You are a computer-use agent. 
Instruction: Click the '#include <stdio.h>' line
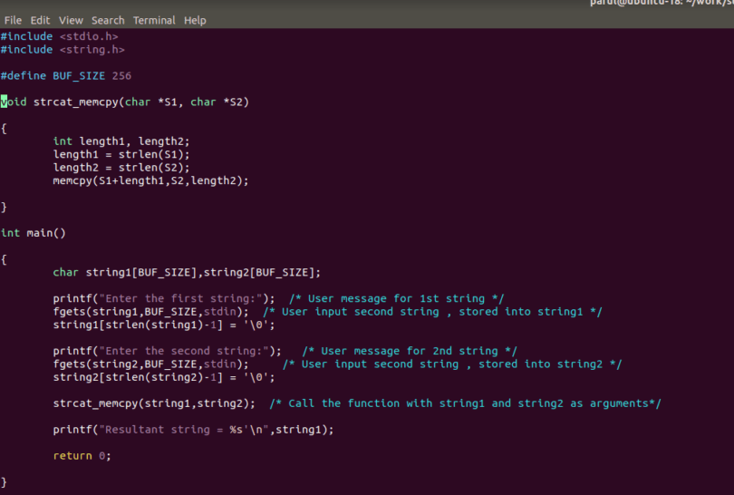[x=60, y=36]
